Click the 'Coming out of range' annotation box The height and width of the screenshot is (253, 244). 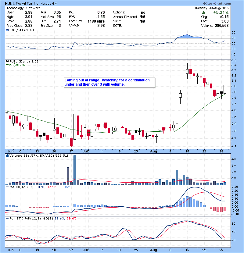[109, 82]
